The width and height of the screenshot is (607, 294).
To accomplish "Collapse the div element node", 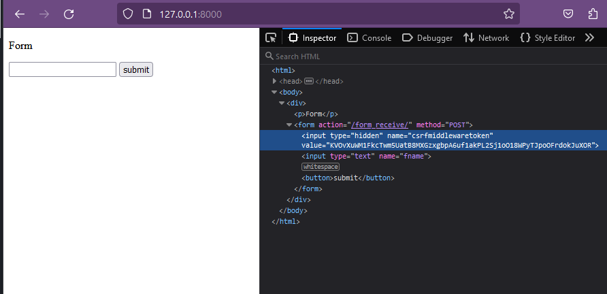I will pos(282,103).
